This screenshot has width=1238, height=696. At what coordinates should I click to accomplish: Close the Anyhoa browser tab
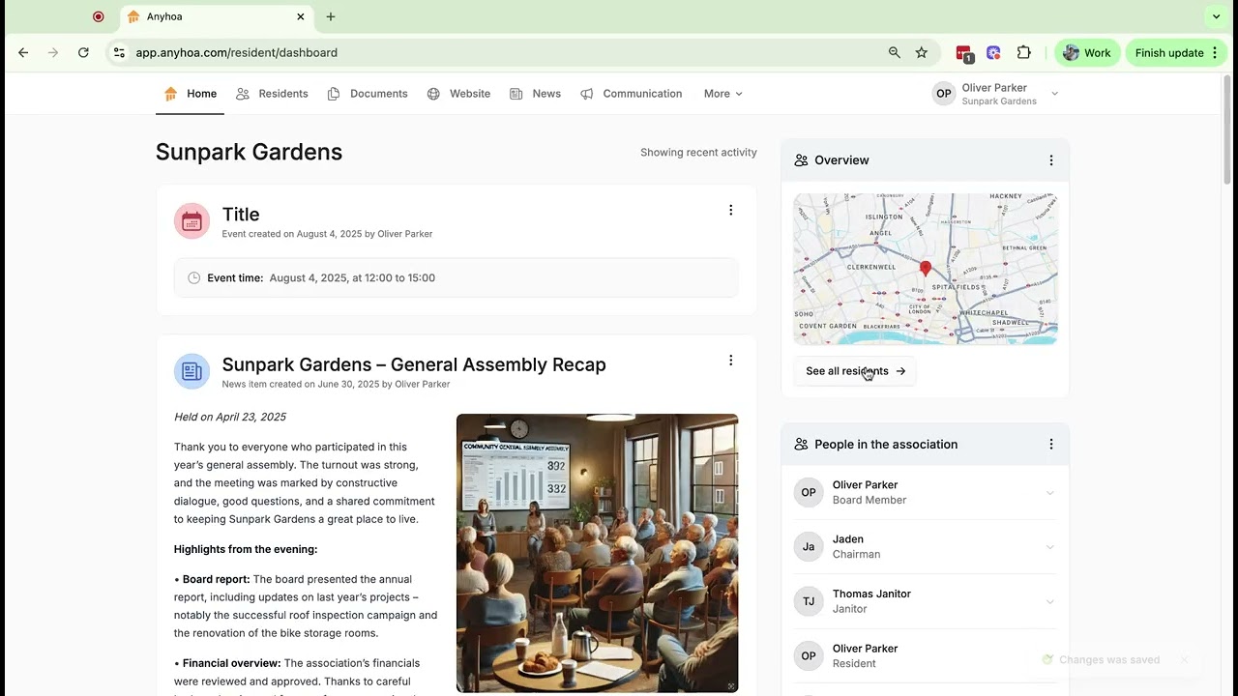click(x=301, y=16)
